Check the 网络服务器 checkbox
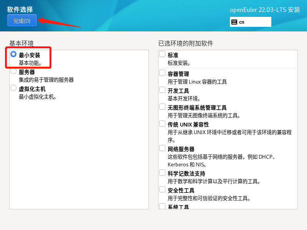Viewport: 307px width, 230px height. coord(162,148)
